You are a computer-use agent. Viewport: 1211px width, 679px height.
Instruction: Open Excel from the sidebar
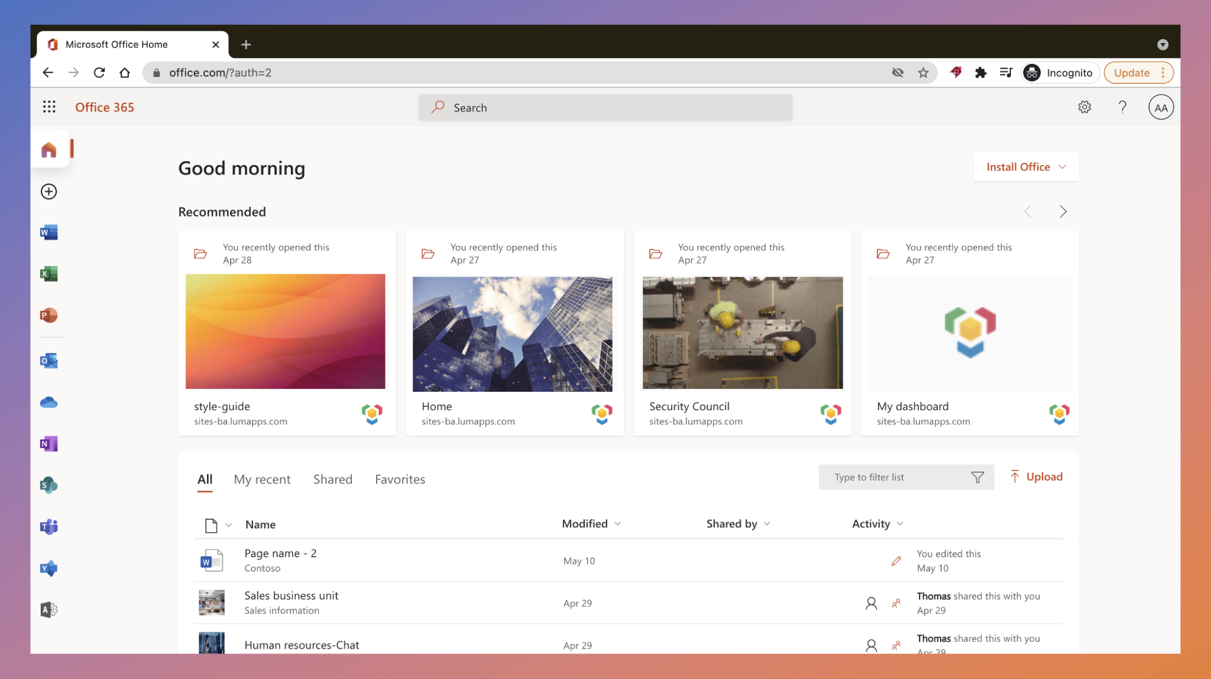[49, 274]
